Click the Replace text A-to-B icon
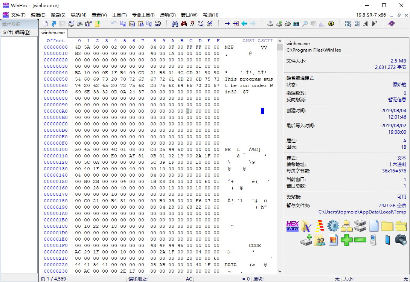410x282 pixels. point(201,24)
